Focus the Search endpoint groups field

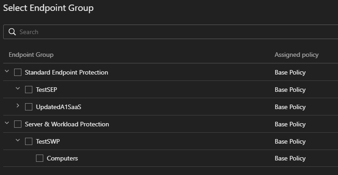click(x=171, y=32)
